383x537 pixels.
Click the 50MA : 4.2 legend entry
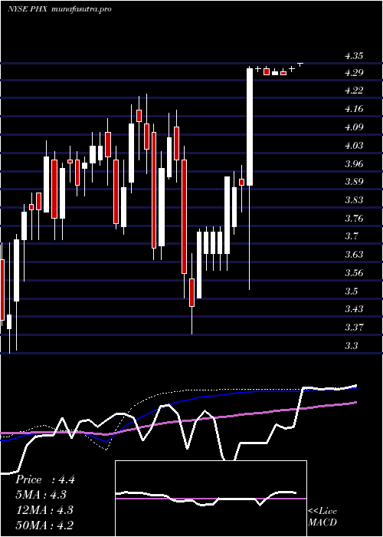pos(44,525)
